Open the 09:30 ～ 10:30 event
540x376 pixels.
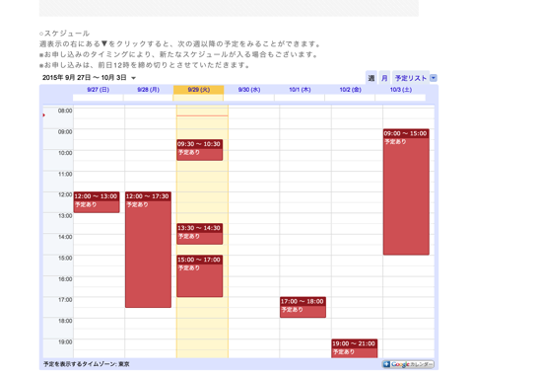tap(200, 150)
